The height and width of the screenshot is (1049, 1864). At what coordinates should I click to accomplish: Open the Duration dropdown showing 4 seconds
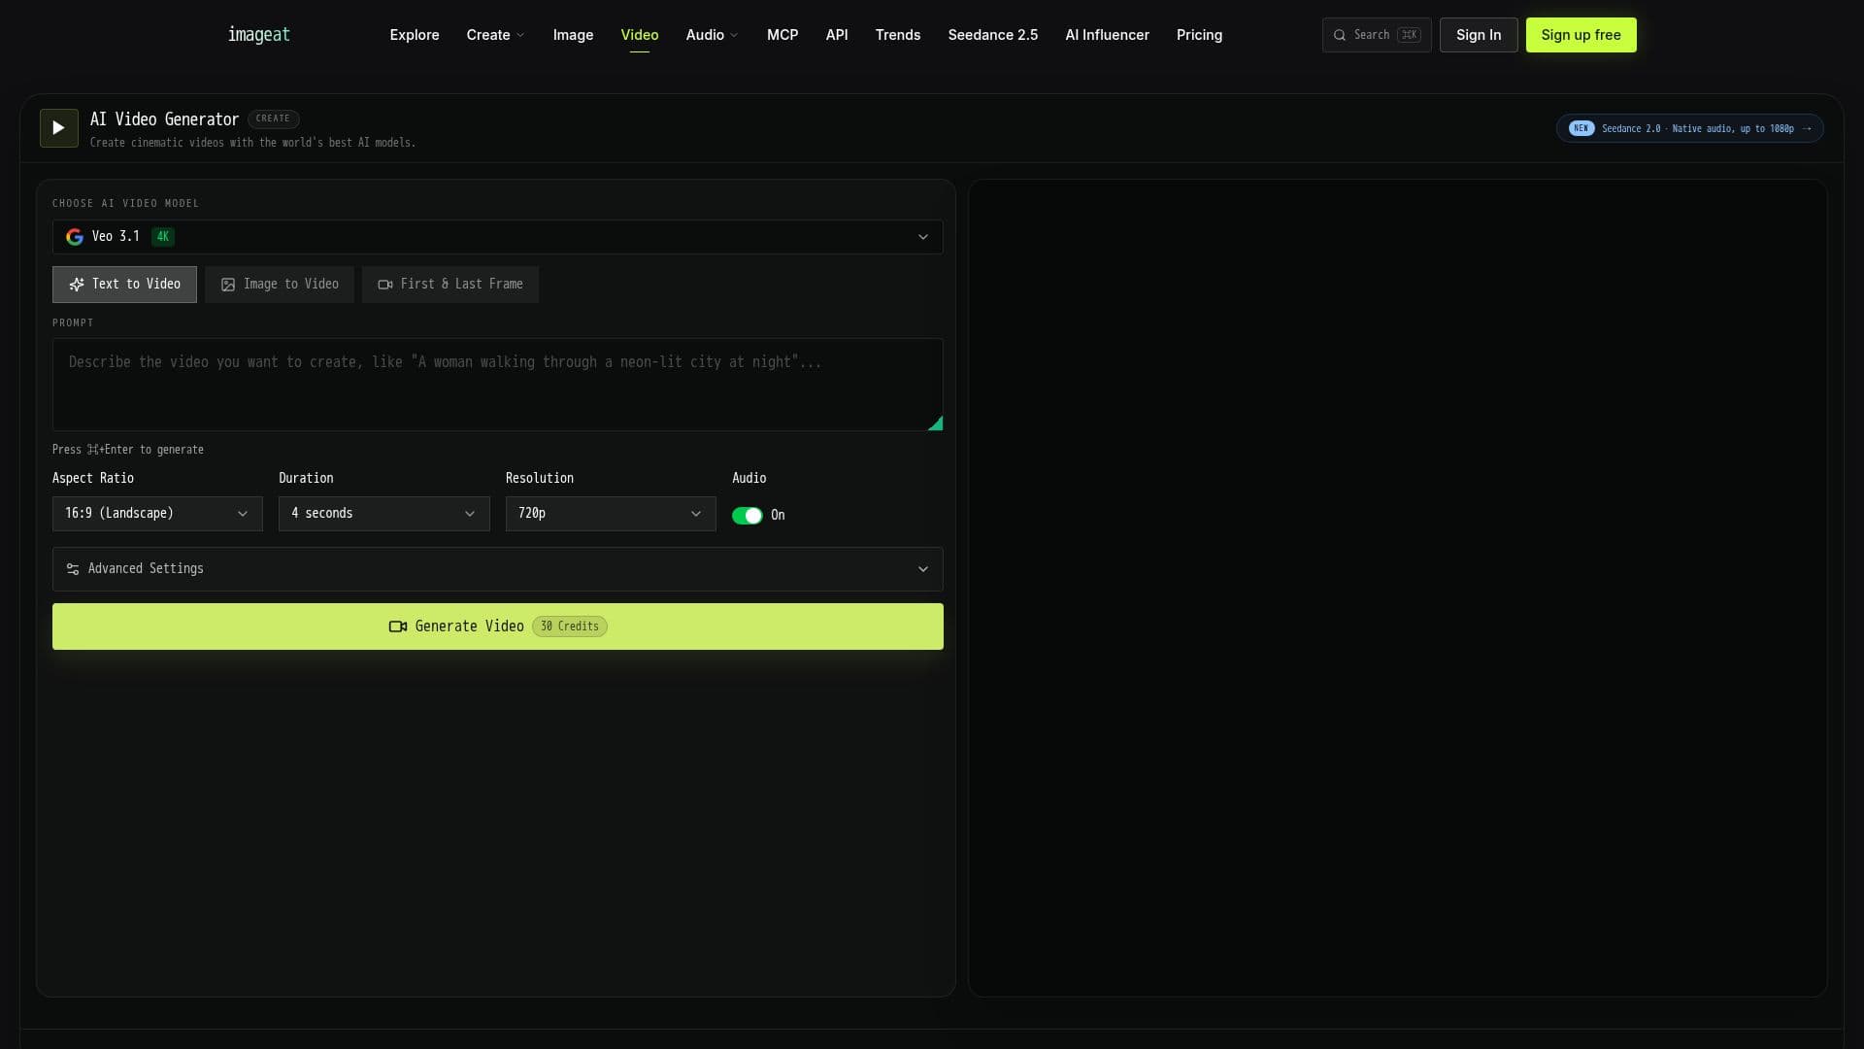pos(383,514)
